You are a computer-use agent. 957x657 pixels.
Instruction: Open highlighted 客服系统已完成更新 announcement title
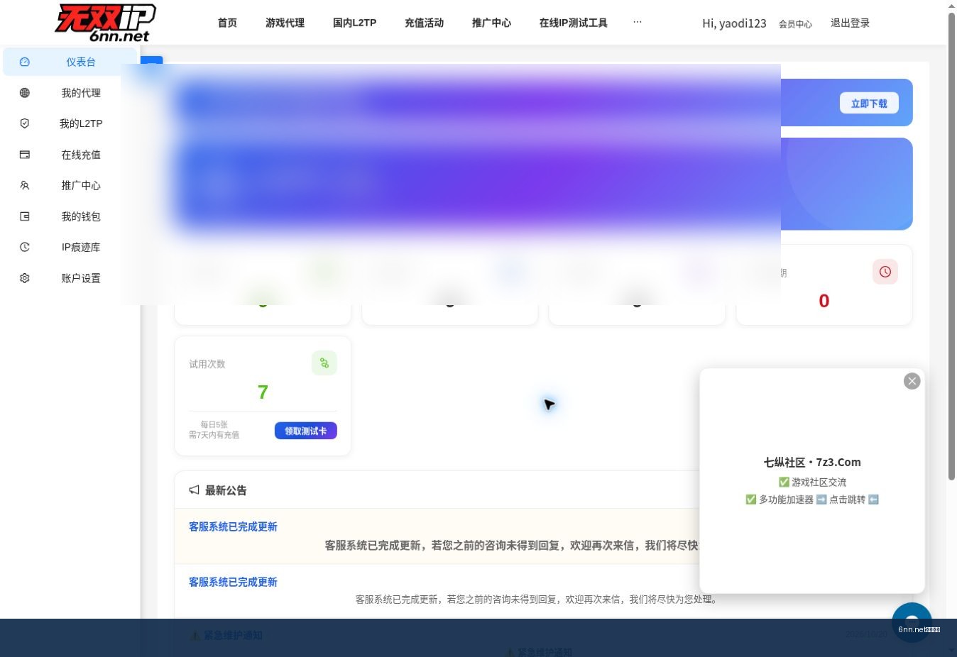[x=233, y=526]
